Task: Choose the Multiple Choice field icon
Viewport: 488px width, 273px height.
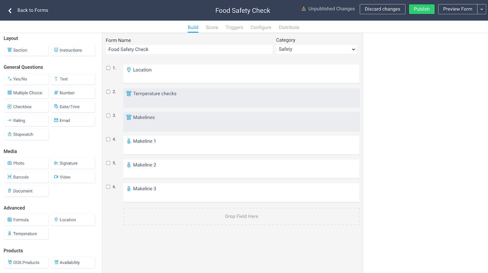Action: pos(9,93)
